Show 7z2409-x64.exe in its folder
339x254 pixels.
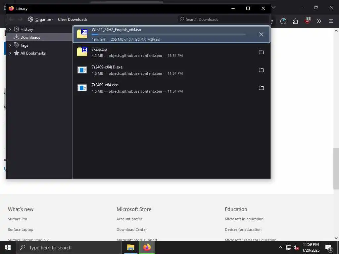point(261,88)
